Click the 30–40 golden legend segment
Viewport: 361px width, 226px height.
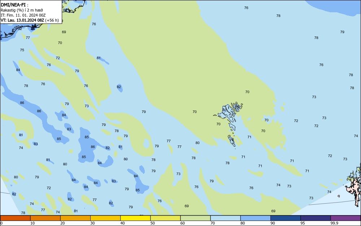point(105,218)
